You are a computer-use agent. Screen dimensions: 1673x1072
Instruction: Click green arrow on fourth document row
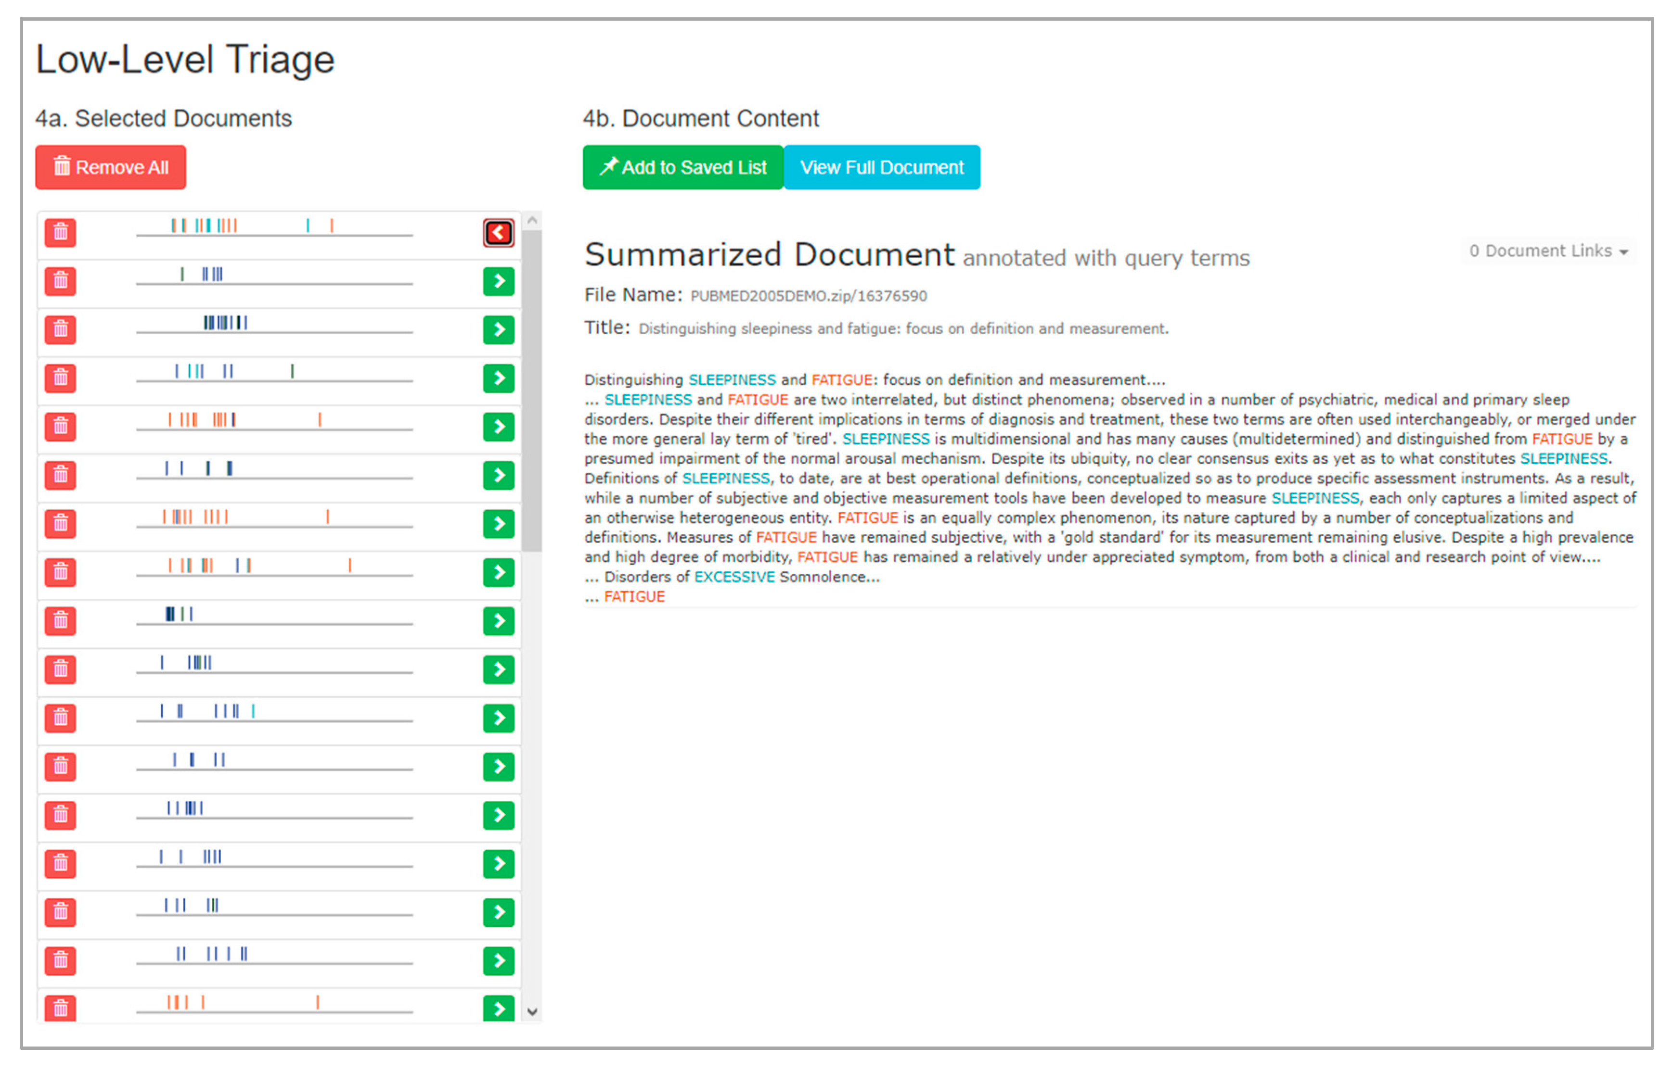click(498, 378)
